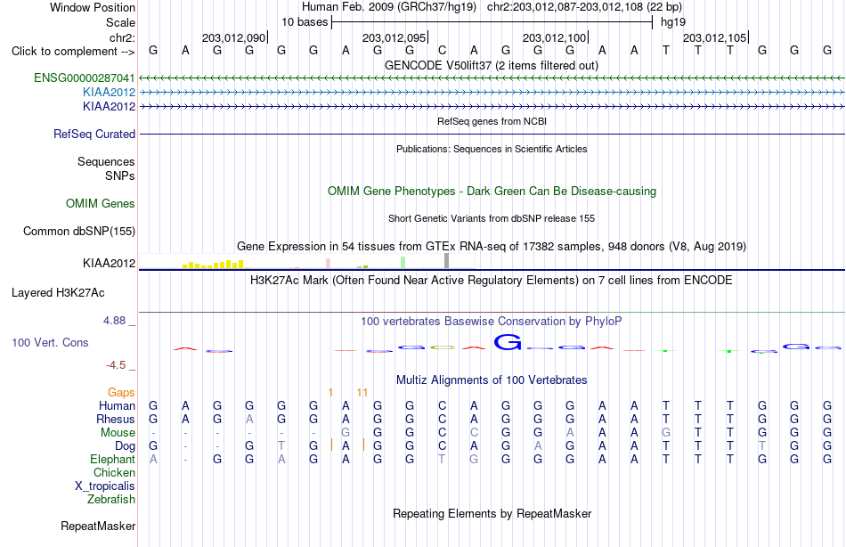Click the Zebrafish alignment row label
This screenshot has width=846, height=547.
[111, 500]
